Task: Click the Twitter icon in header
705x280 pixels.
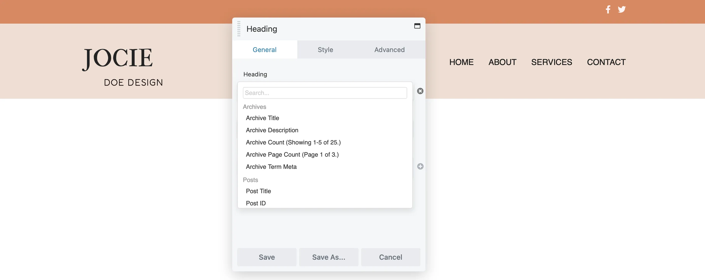Action: 622,9
